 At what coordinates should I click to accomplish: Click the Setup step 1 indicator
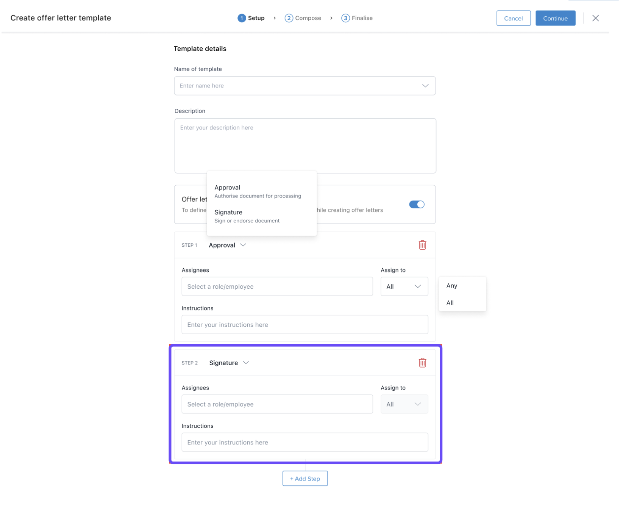(251, 18)
